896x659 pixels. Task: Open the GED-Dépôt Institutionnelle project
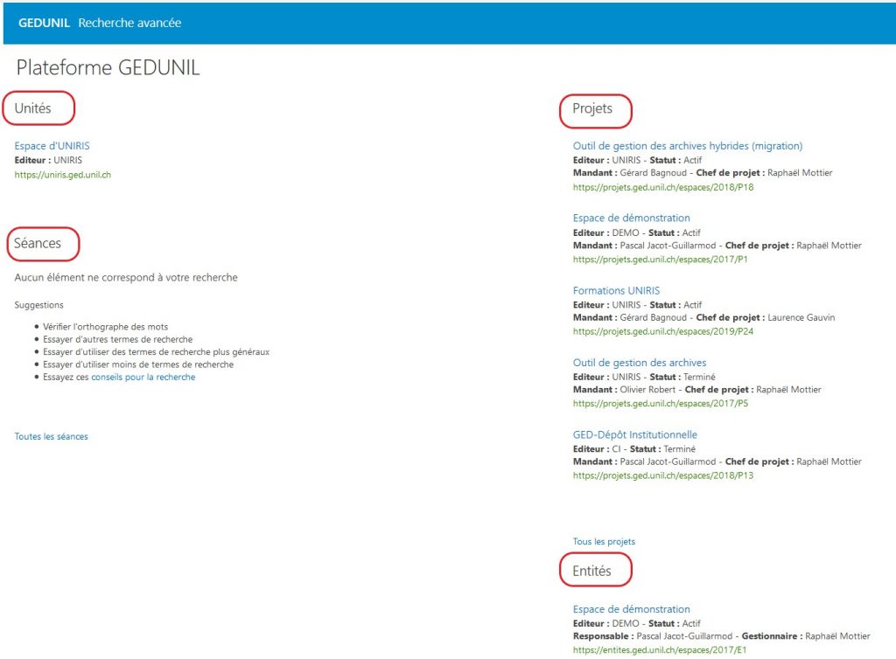pyautogui.click(x=634, y=434)
